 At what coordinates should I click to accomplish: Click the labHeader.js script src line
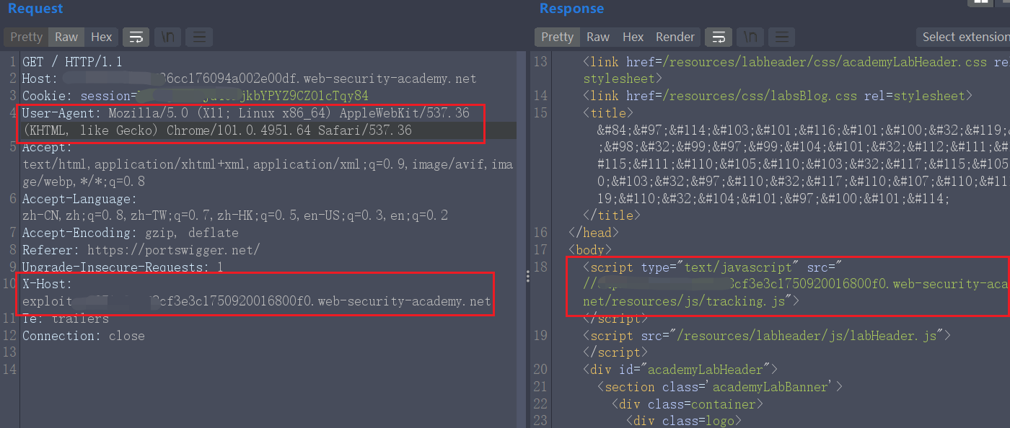click(768, 336)
